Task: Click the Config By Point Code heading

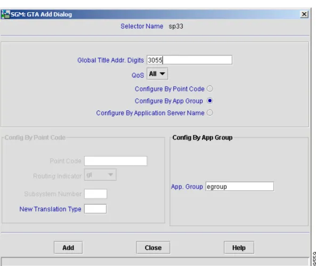Action: click(35, 138)
